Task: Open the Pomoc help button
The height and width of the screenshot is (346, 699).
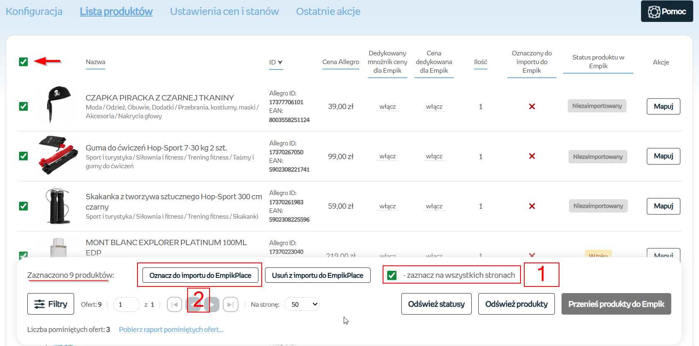Action: (x=667, y=12)
